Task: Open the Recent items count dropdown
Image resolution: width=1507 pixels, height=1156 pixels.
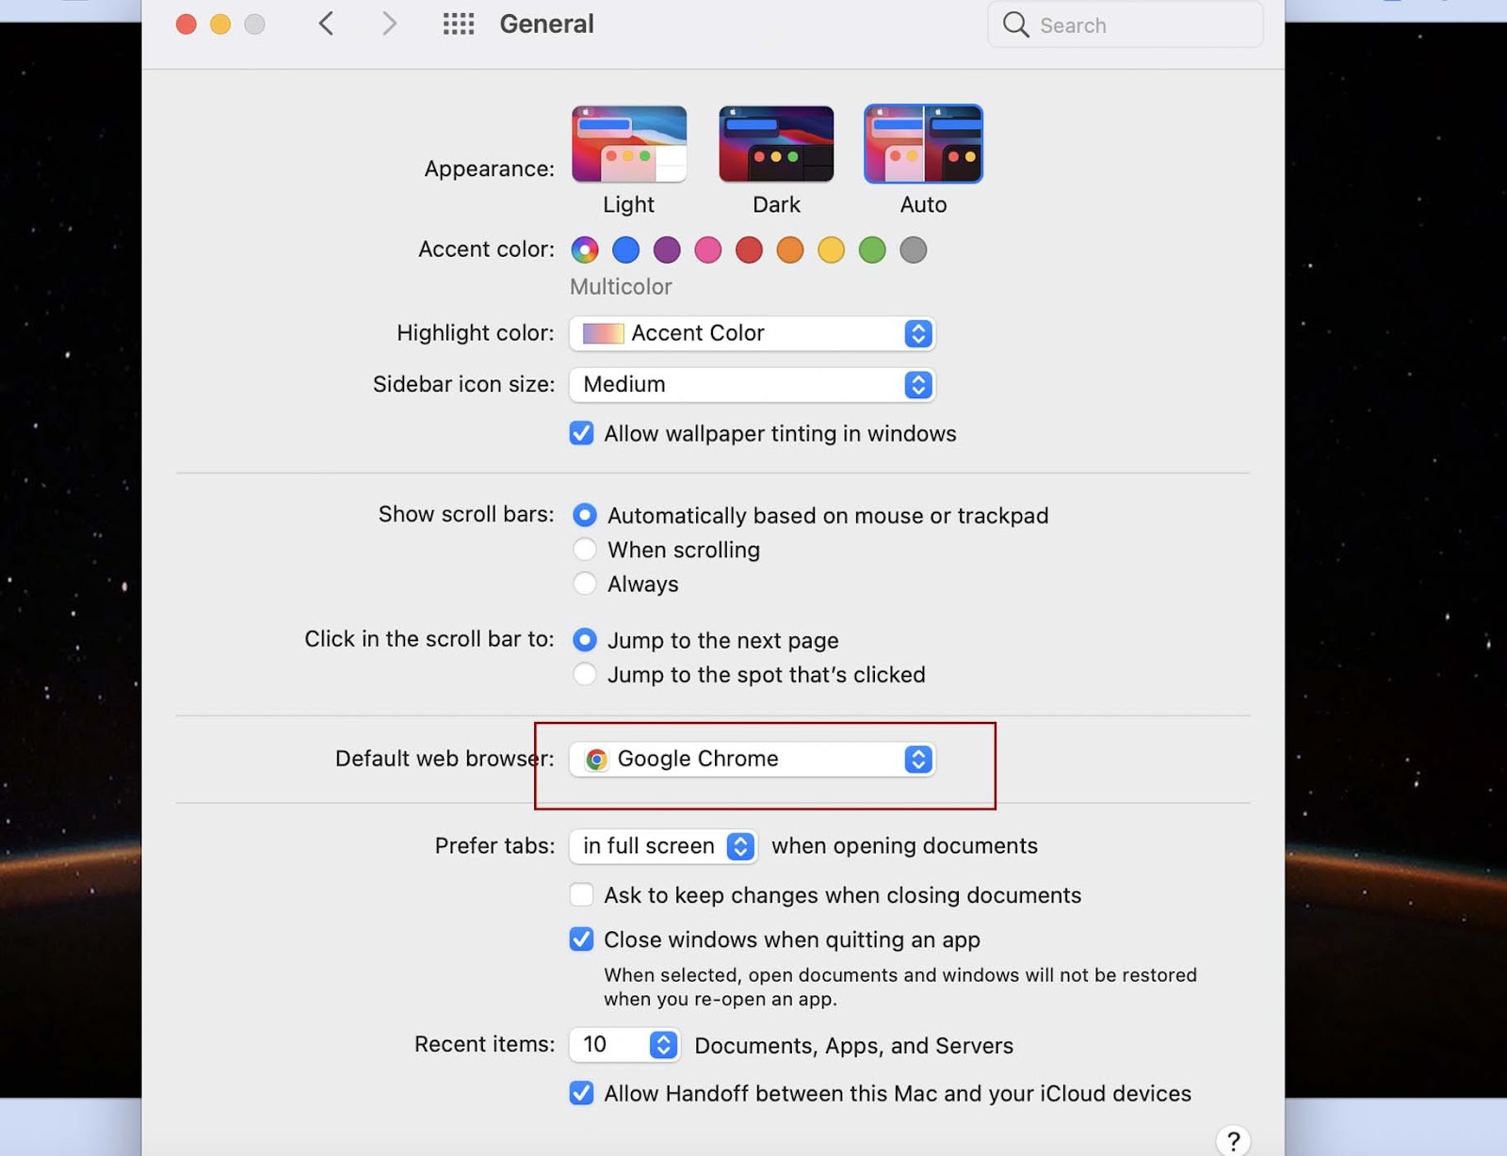Action: tap(624, 1045)
